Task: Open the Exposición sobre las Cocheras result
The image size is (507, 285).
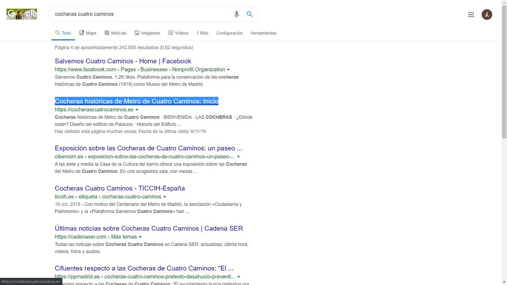Action: pos(148,149)
